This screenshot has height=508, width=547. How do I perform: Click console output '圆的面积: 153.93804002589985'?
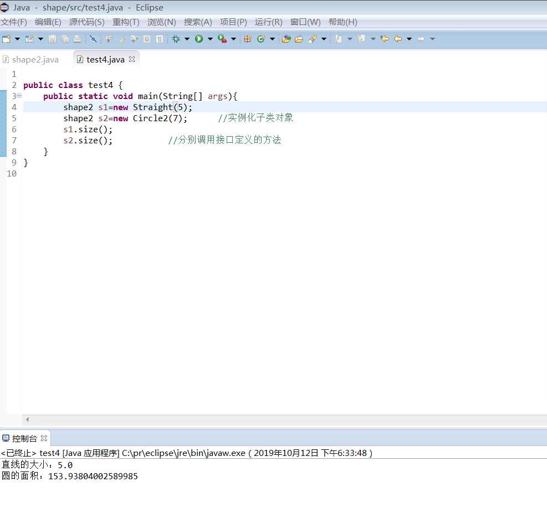click(x=70, y=476)
